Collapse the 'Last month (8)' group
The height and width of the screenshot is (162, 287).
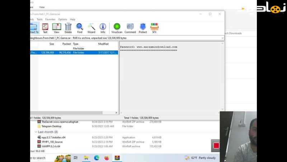(36, 132)
